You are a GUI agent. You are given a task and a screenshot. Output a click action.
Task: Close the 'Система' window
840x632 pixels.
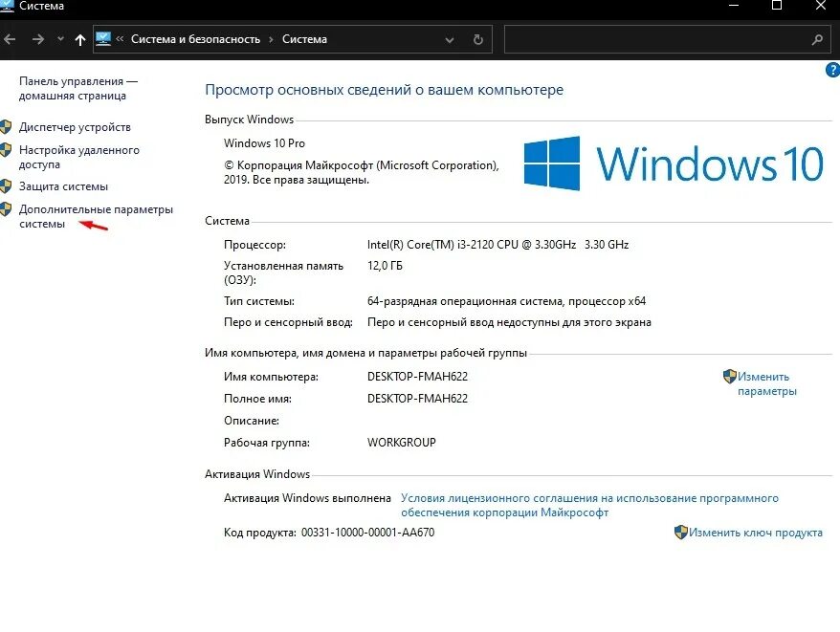click(820, 6)
